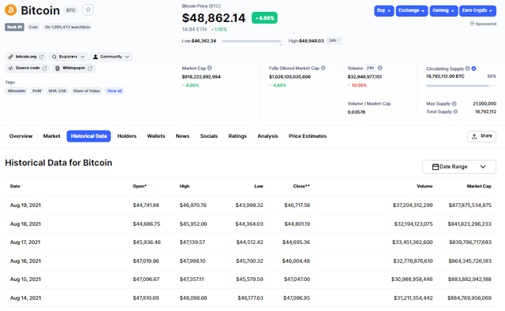The width and height of the screenshot is (505, 311).
Task: Click the View all tags button
Action: coord(114,91)
